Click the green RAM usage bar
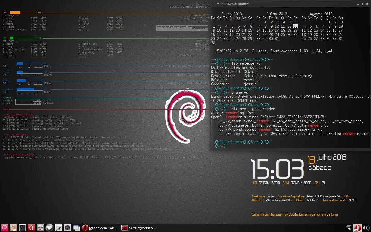Screen dimensions: 371x232 pyautogui.click(x=23, y=38)
